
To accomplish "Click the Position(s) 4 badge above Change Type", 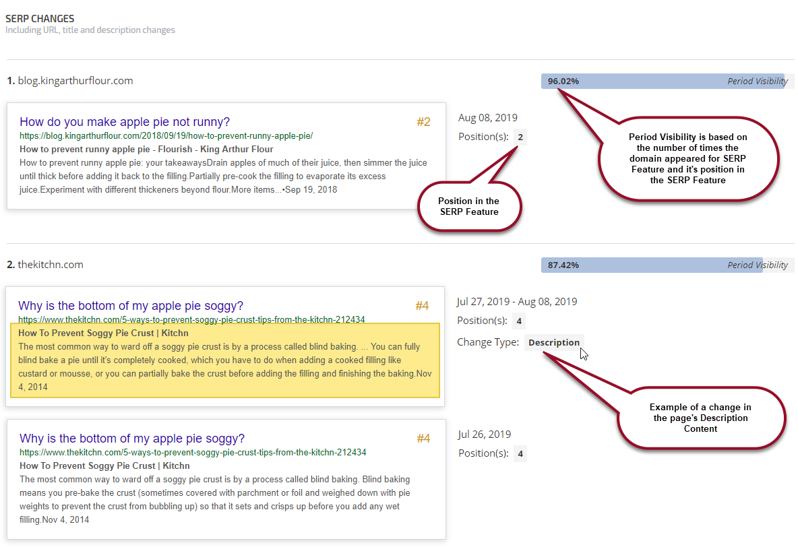I will point(519,321).
